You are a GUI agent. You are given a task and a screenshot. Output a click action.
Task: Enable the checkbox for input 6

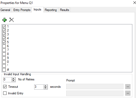[4, 46]
